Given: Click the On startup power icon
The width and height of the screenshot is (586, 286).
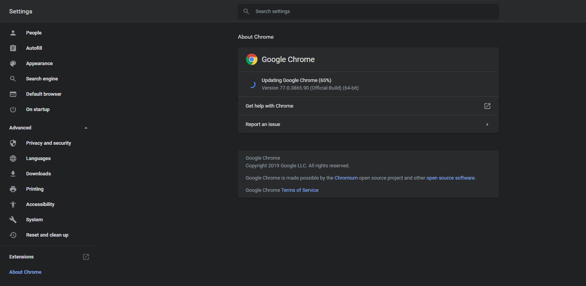Looking at the screenshot, I should pyautogui.click(x=13, y=109).
